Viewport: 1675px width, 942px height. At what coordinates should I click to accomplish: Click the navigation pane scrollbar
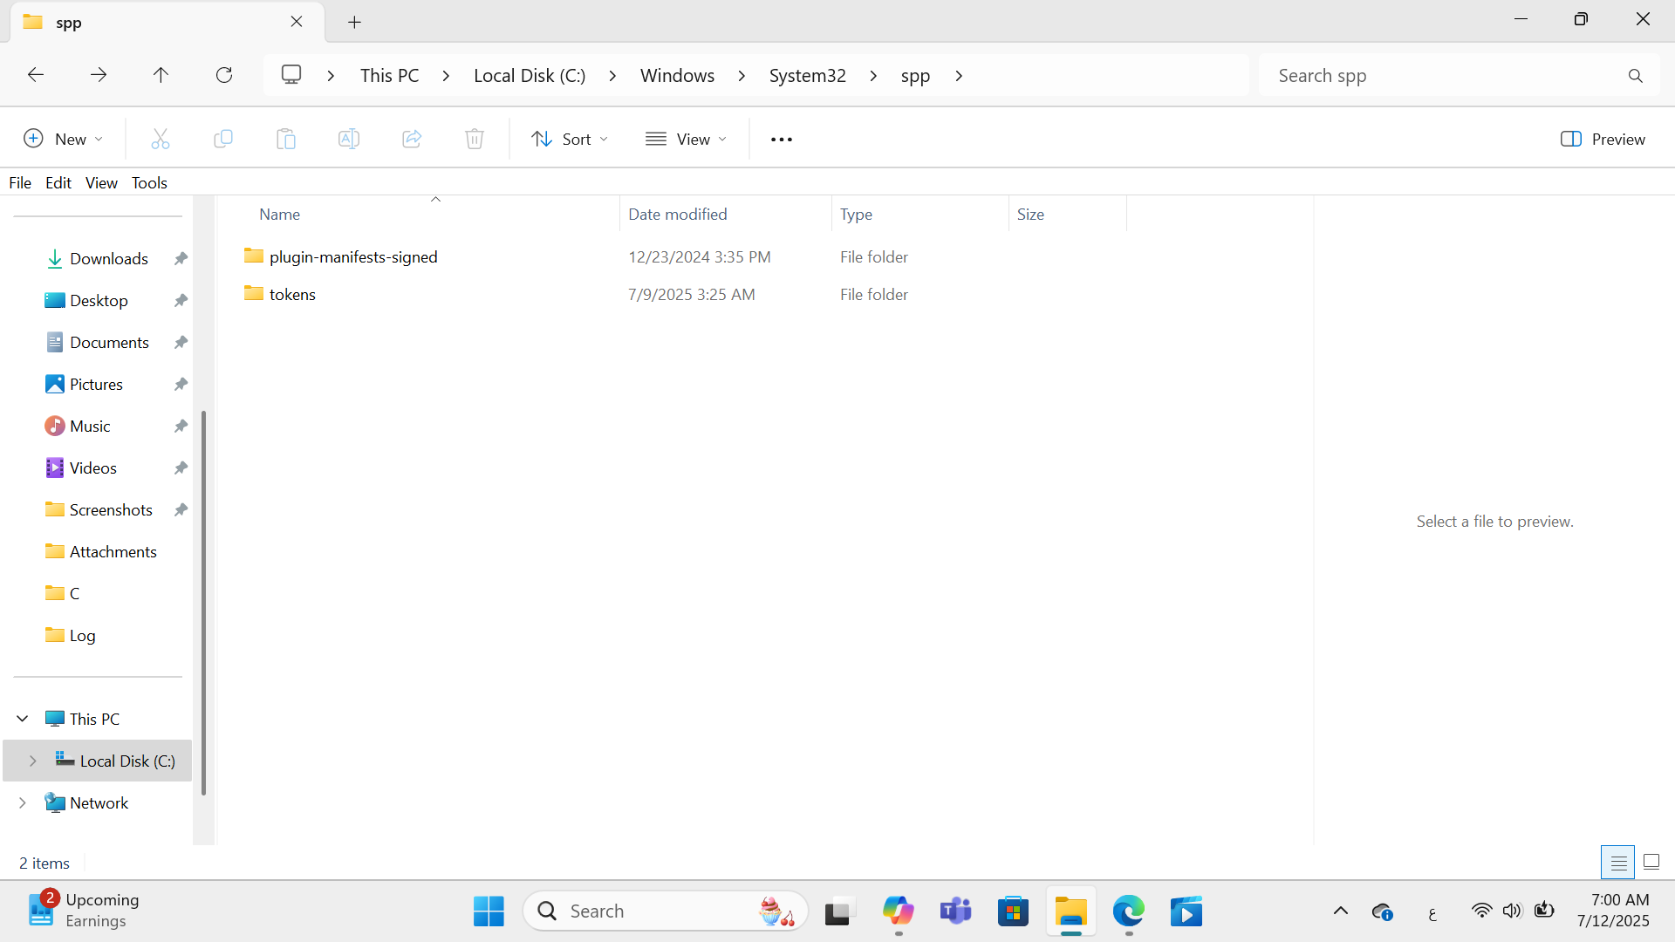pyautogui.click(x=204, y=602)
